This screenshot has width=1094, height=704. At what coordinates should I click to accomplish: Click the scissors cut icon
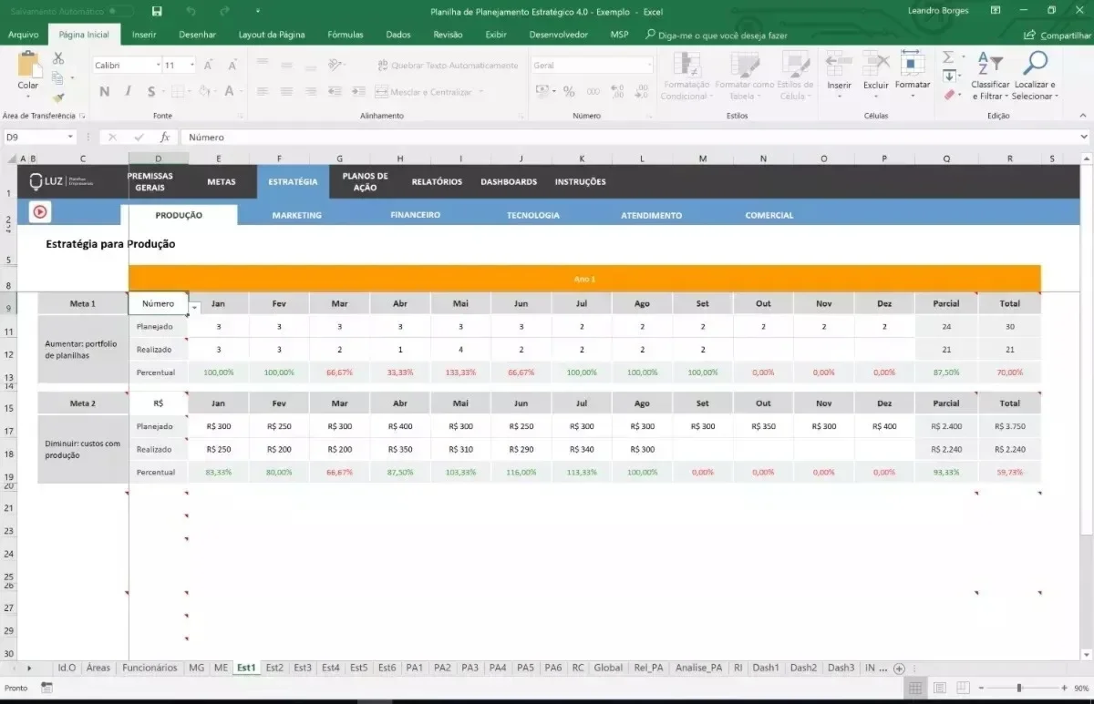pos(57,57)
